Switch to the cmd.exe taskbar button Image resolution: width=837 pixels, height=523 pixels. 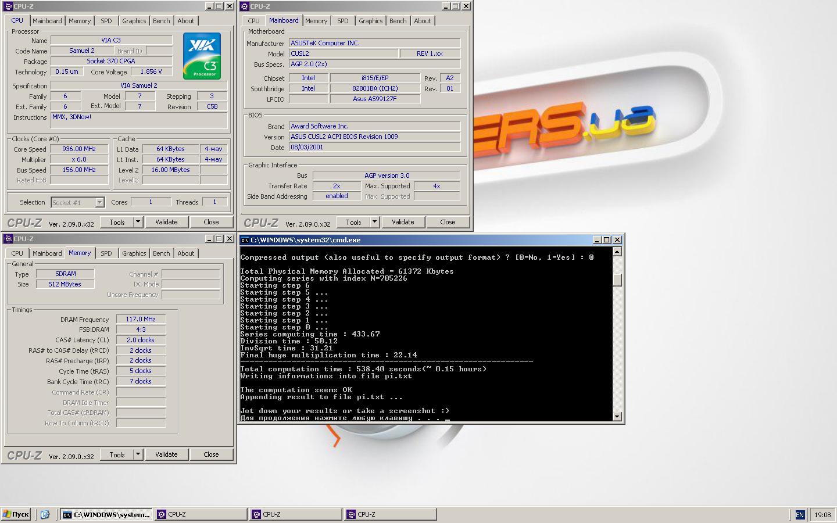tap(106, 514)
